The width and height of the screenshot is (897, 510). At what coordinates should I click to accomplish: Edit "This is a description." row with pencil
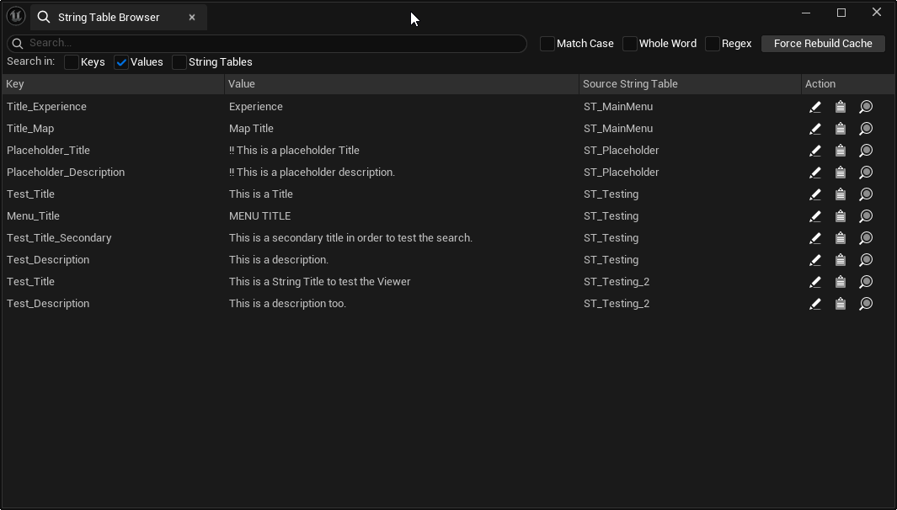tap(815, 259)
